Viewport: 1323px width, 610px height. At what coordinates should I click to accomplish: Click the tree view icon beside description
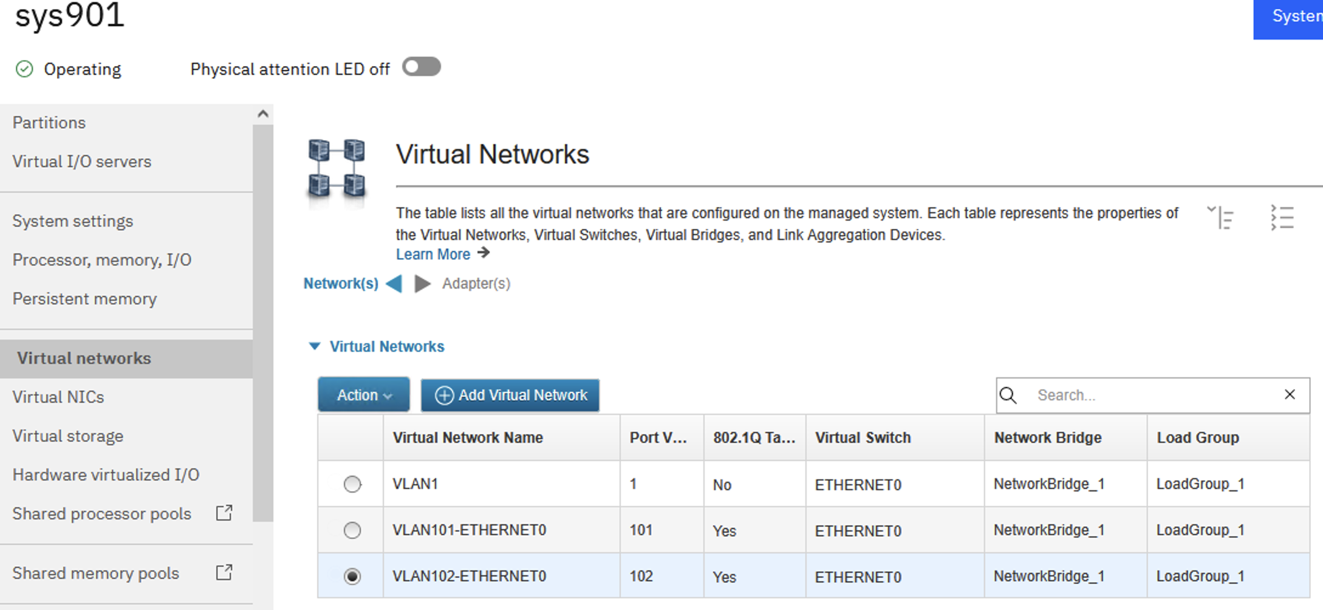pyautogui.click(x=1220, y=217)
